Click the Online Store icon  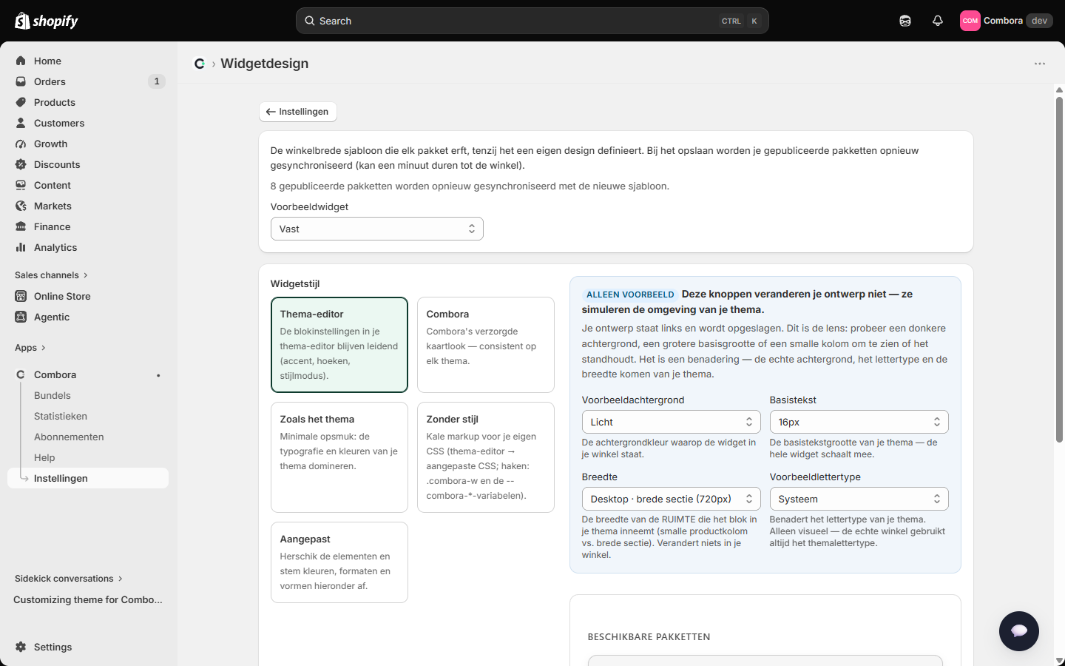(21, 296)
